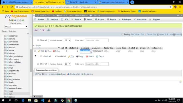
Task: Click the browser reload icon
Action: tap(11, 7)
